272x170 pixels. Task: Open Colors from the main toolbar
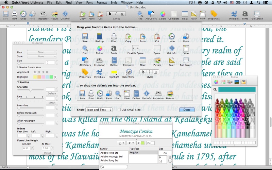click(163, 14)
